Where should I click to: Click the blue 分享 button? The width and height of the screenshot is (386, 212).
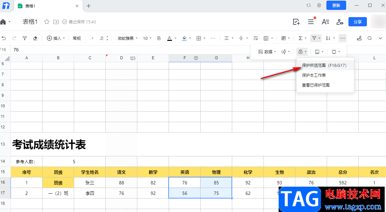(357, 22)
